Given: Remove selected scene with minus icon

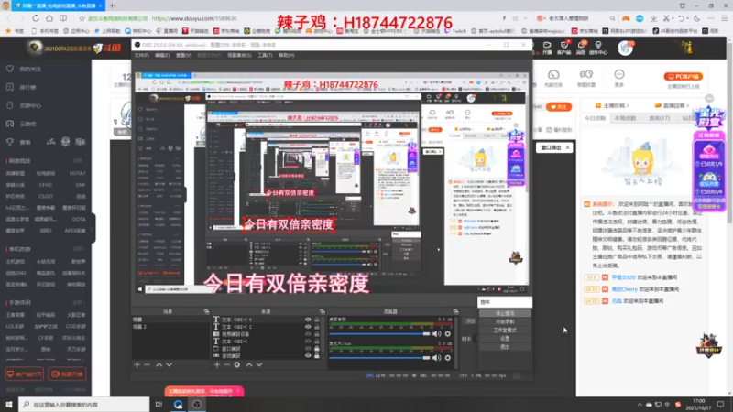Looking at the screenshot, I should coord(147,364).
